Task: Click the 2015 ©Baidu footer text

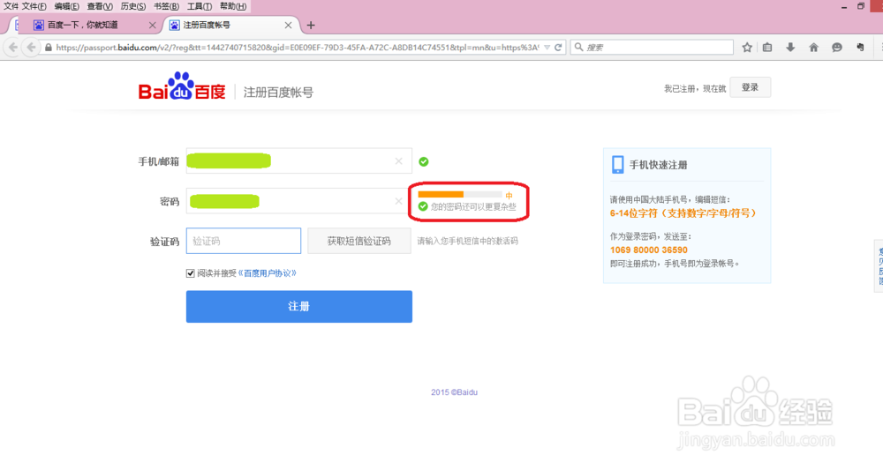Action: click(455, 392)
